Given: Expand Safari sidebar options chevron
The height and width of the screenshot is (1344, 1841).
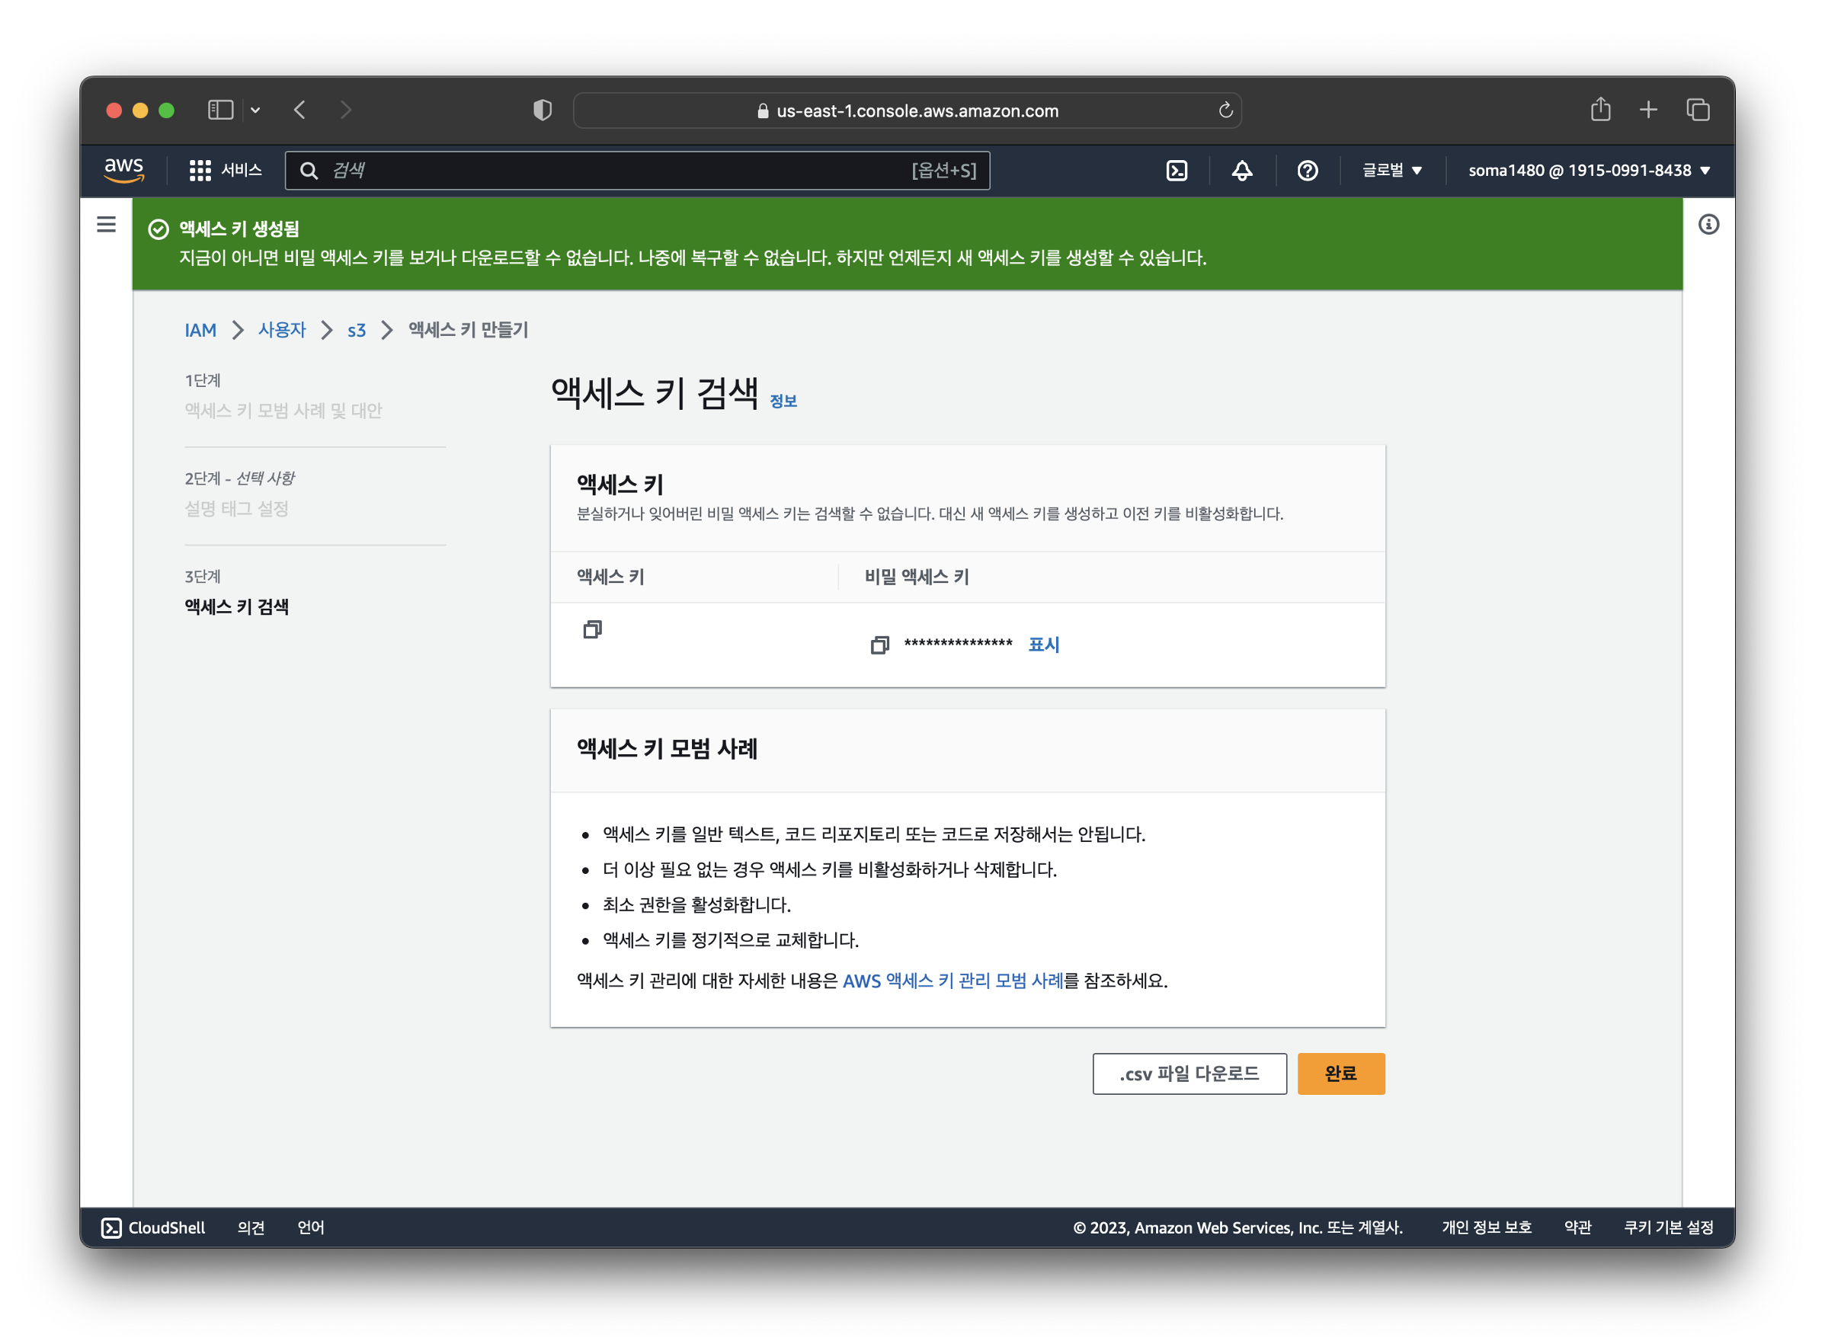Looking at the screenshot, I should coord(255,110).
